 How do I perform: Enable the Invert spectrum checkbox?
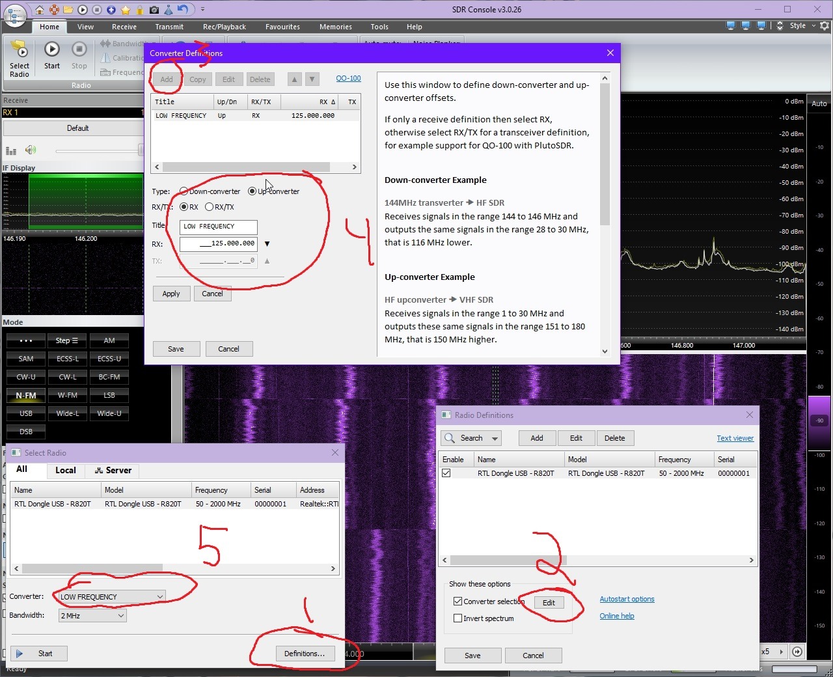(x=458, y=618)
